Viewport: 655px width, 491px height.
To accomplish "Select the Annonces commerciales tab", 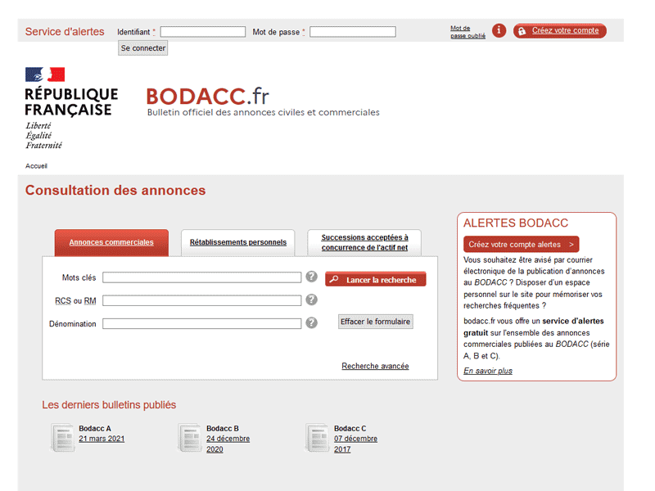I will click(x=111, y=242).
